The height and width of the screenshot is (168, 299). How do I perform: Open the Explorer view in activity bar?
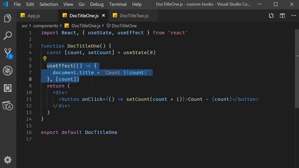tap(7, 18)
